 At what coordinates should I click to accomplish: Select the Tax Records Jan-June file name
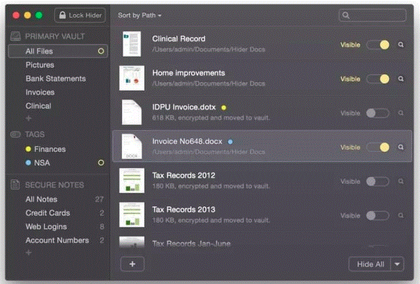(191, 244)
